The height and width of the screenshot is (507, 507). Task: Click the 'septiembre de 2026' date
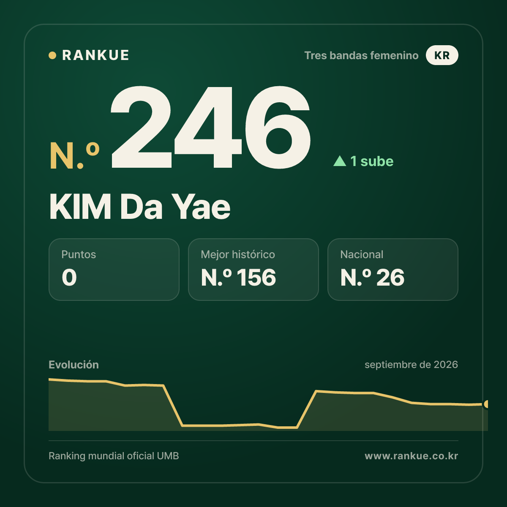pyautogui.click(x=411, y=365)
